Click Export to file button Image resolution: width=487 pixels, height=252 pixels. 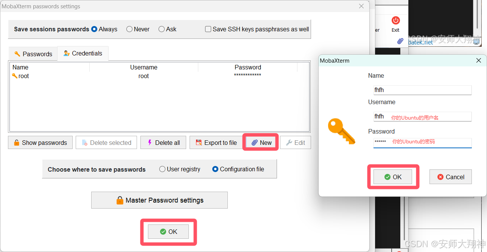pyautogui.click(x=216, y=143)
